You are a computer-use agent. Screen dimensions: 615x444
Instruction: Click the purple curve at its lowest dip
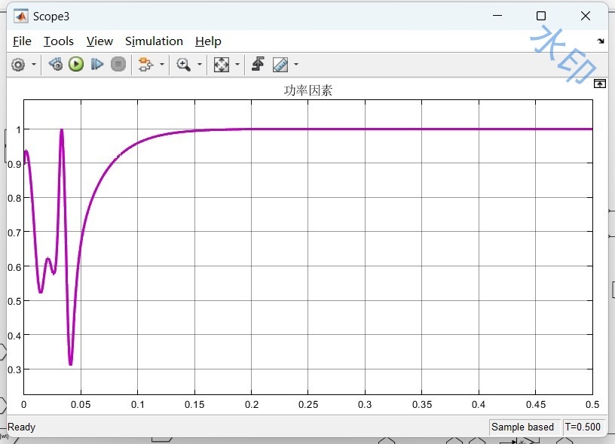[x=71, y=363]
